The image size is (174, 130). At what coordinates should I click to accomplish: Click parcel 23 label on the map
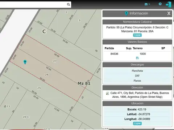point(8,107)
